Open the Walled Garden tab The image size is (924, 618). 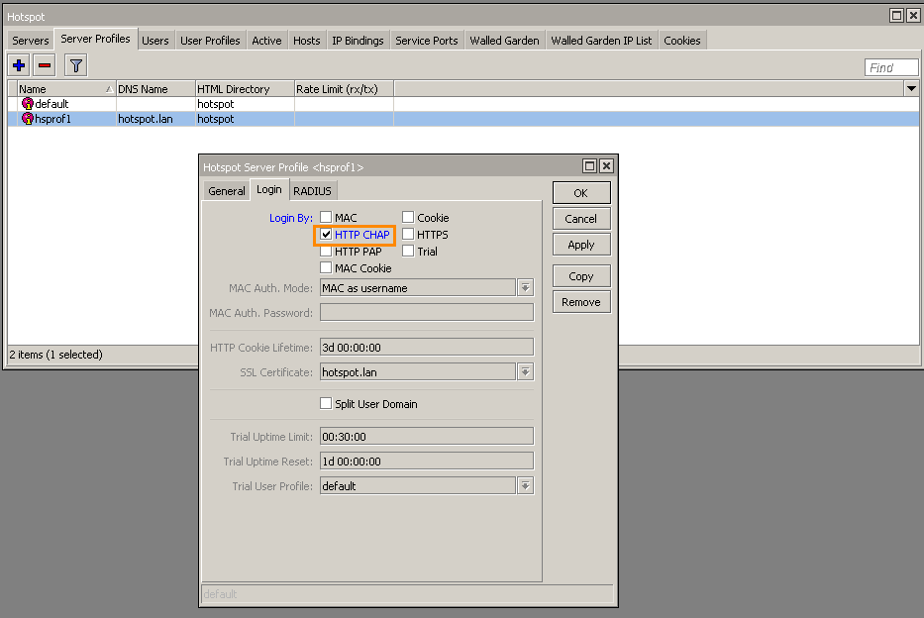coord(504,41)
